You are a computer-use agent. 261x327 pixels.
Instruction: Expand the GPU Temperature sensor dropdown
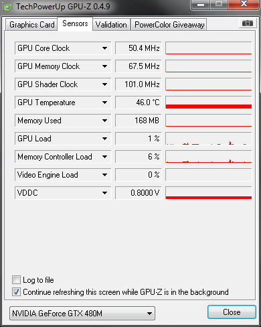(x=104, y=103)
